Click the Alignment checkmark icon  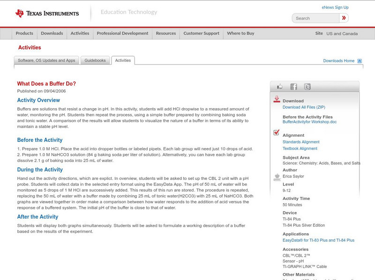coord(277,132)
